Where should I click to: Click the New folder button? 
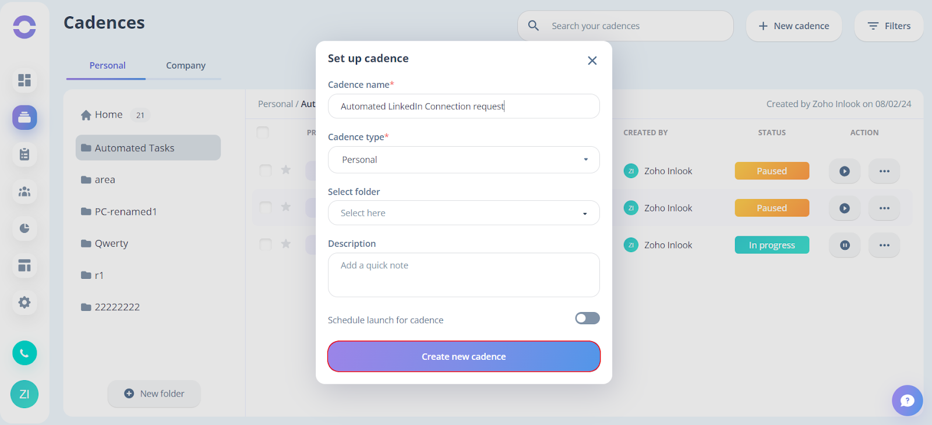154,394
